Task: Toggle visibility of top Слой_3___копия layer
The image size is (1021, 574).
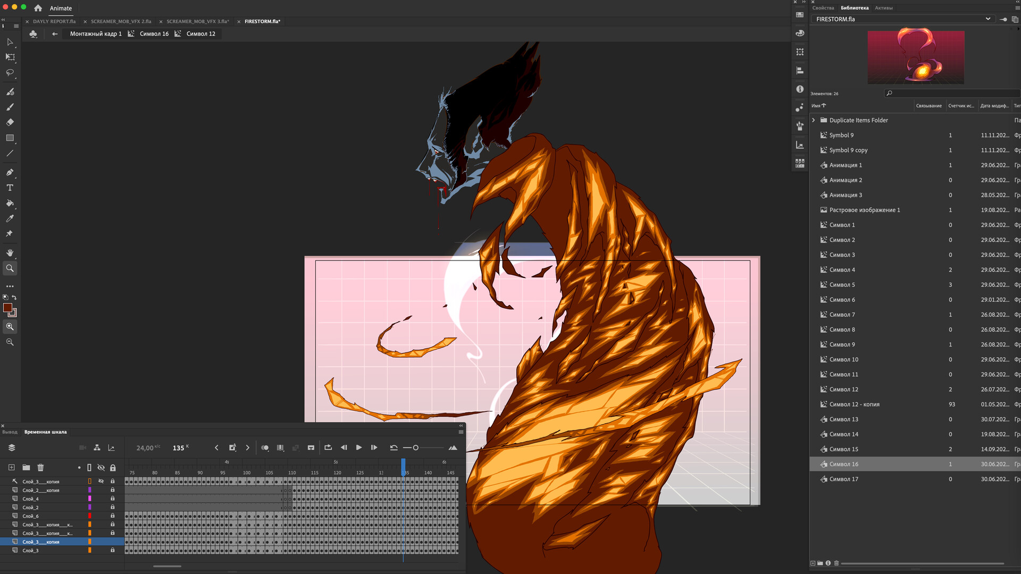Action: (x=101, y=482)
